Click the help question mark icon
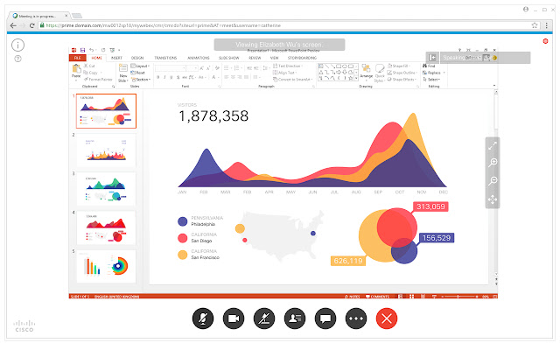Screen dimensions: 560x350 pyautogui.click(x=17, y=59)
